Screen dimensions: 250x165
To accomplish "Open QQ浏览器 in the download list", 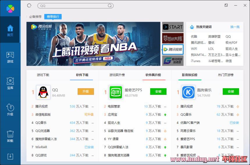I will click(x=42, y=131).
